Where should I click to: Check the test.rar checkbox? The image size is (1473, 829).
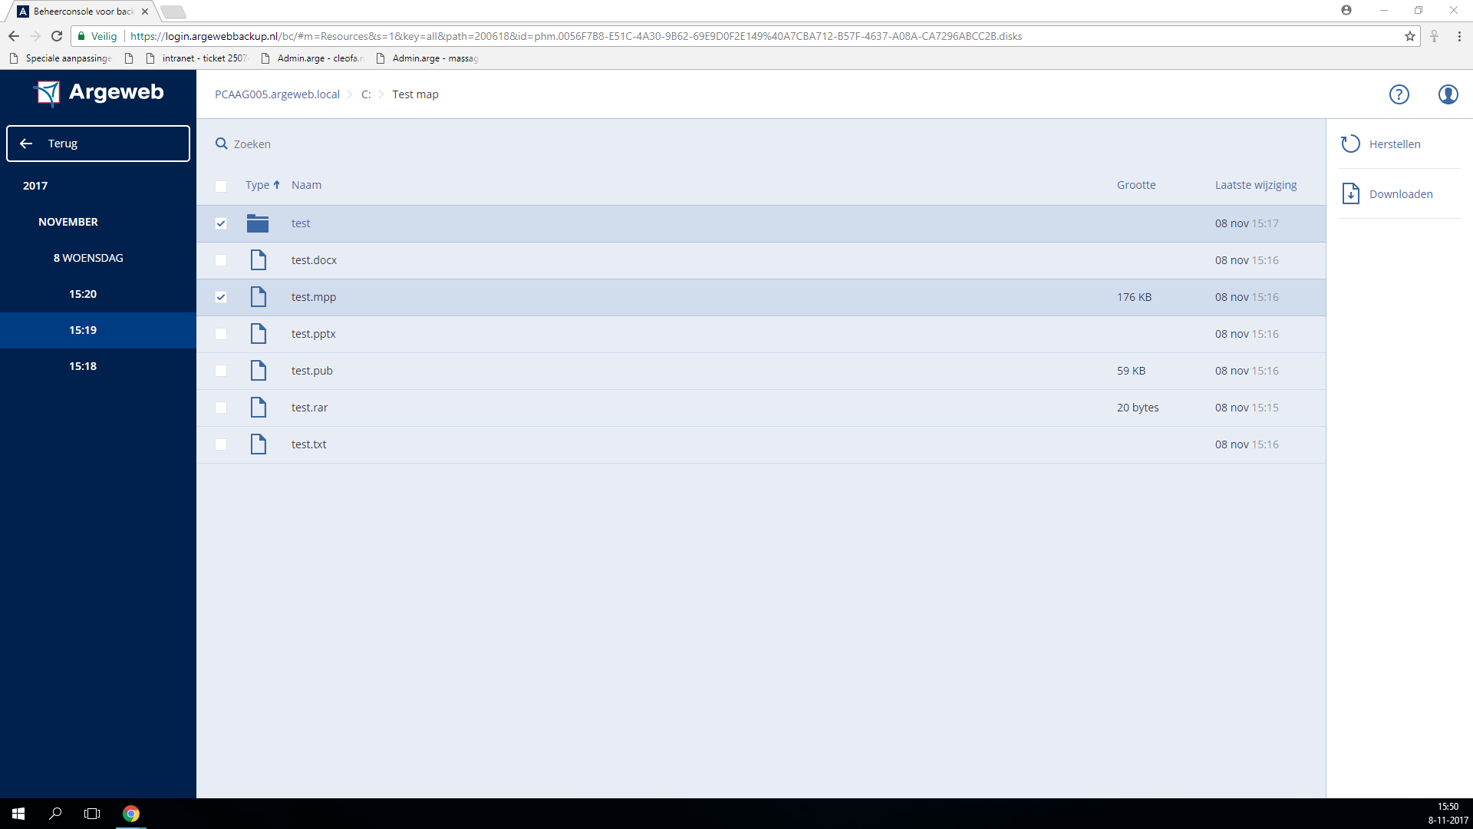[221, 408]
